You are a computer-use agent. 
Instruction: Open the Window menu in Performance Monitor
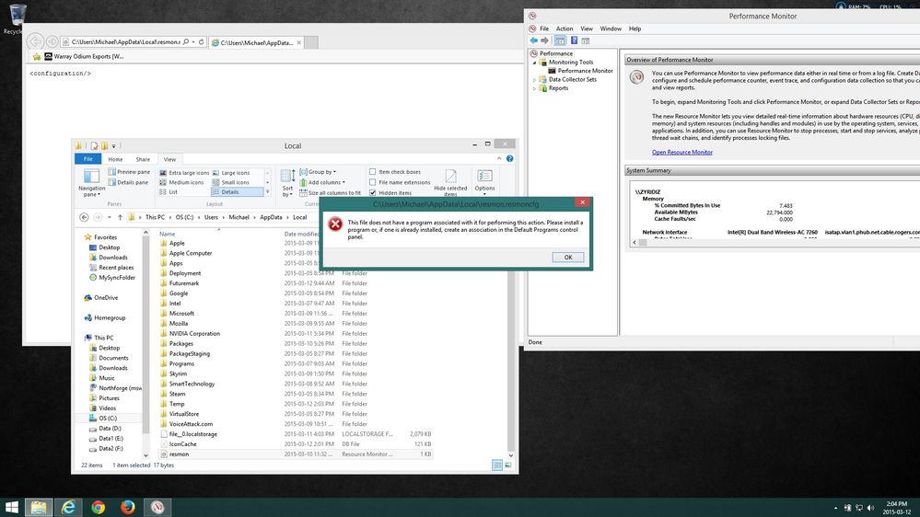(x=611, y=29)
